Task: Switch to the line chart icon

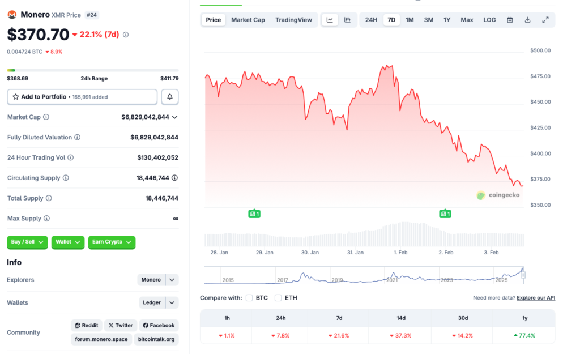Action: 330,20
